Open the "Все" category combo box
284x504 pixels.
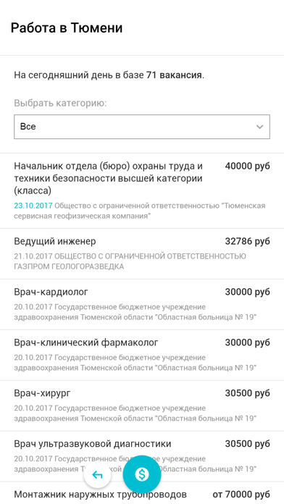tap(142, 127)
